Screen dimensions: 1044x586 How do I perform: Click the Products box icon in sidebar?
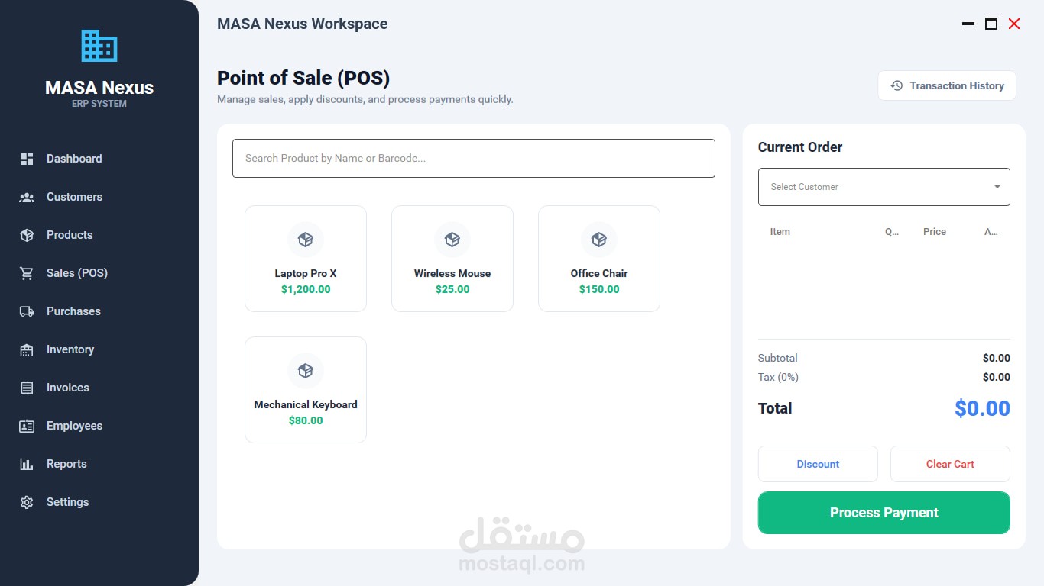point(27,235)
